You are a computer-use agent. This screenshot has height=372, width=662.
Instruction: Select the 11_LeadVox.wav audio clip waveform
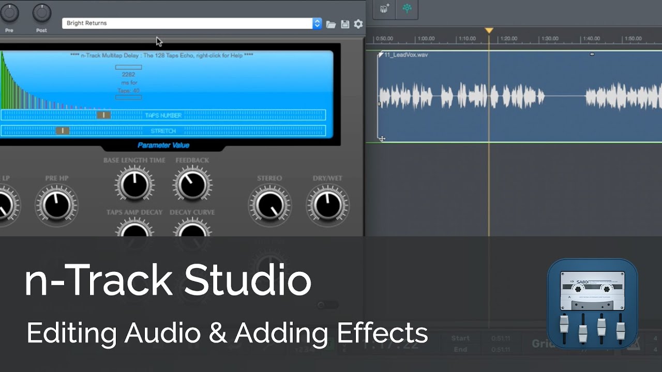(519, 97)
